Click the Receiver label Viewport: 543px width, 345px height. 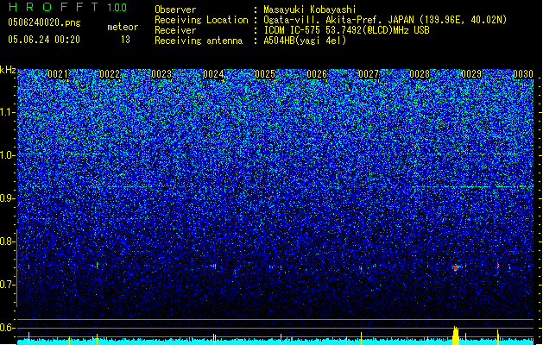175,30
